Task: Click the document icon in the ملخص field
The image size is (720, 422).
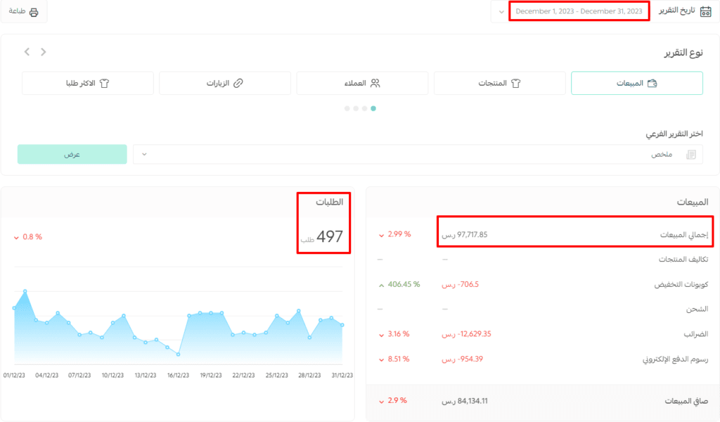Action: tap(691, 155)
